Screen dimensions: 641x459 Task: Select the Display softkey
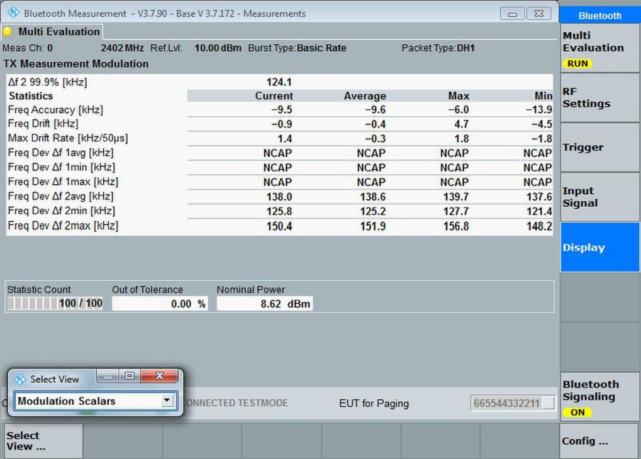tap(599, 247)
